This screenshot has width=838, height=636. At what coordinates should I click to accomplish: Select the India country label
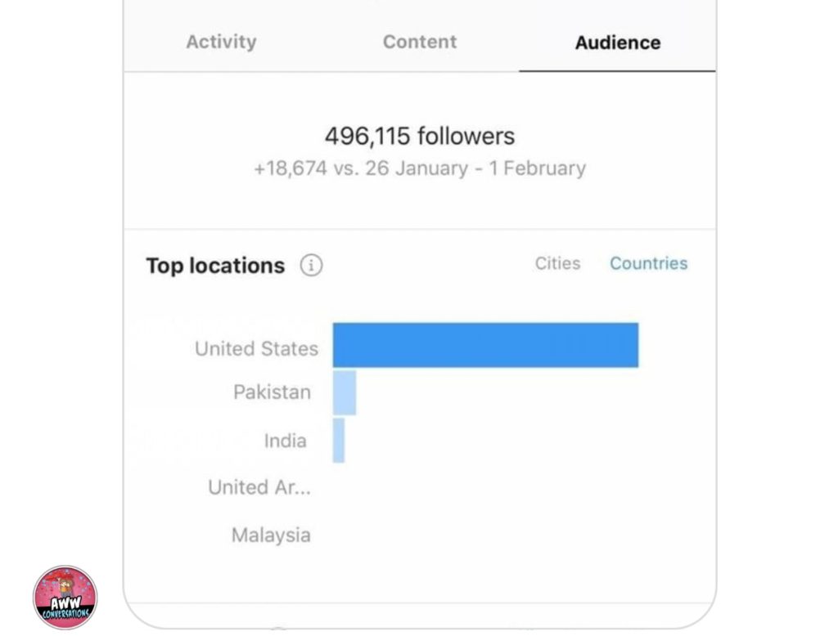pyautogui.click(x=286, y=441)
